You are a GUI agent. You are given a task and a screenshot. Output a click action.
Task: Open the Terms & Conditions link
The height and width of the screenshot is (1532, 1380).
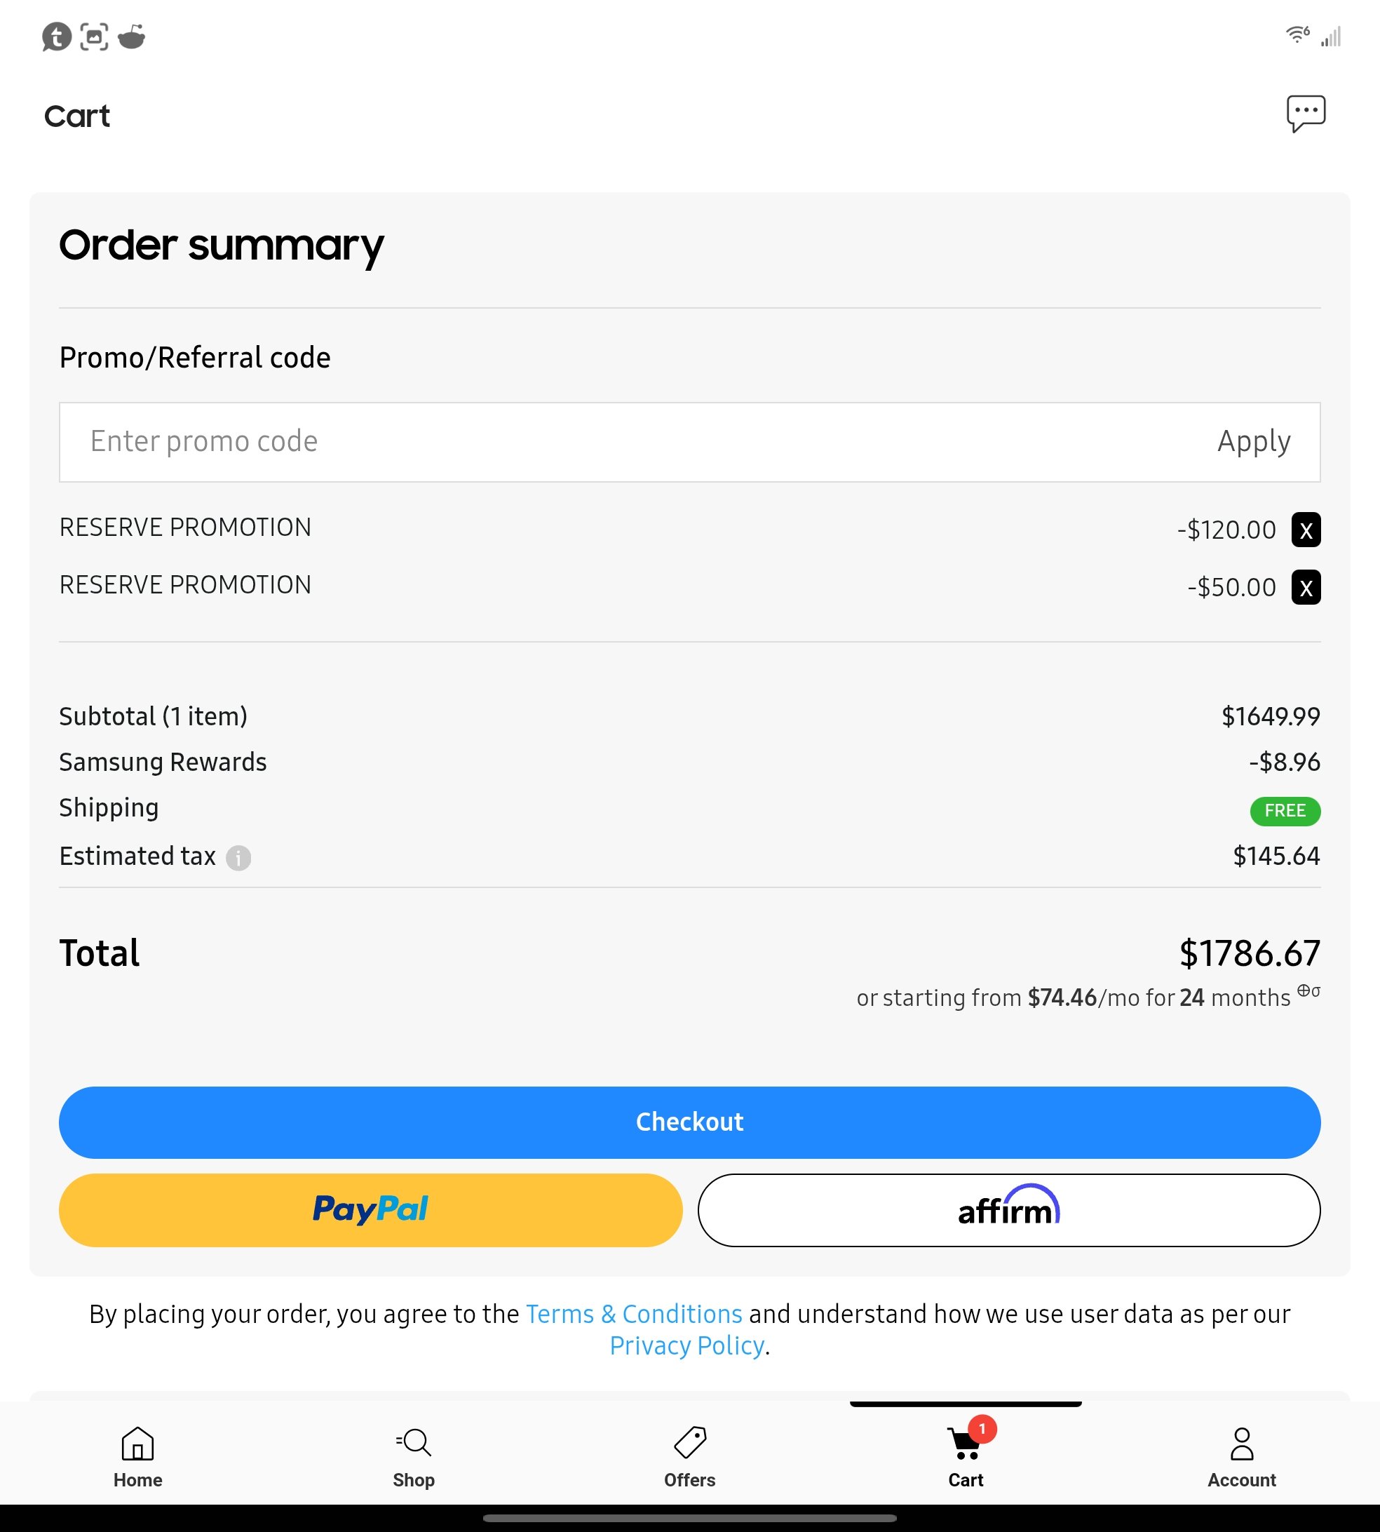pyautogui.click(x=634, y=1314)
